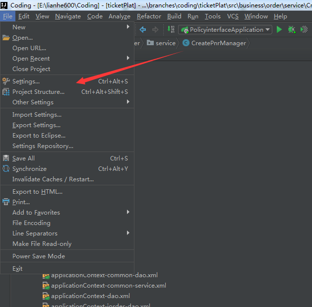
Task: Click applicationContext-dao.xml file icon
Action: (46, 296)
